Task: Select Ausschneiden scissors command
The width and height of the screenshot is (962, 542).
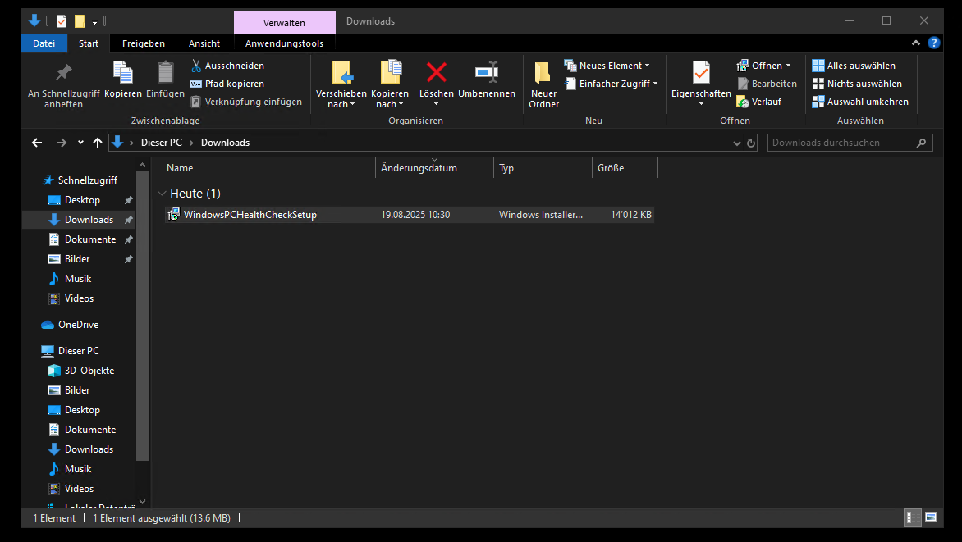Action: [x=227, y=66]
